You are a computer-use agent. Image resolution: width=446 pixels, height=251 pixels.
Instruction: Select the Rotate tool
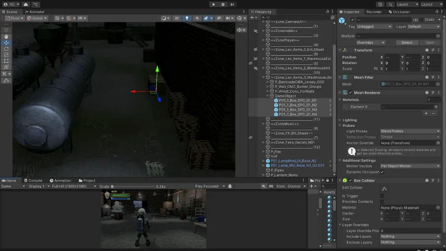point(6,49)
